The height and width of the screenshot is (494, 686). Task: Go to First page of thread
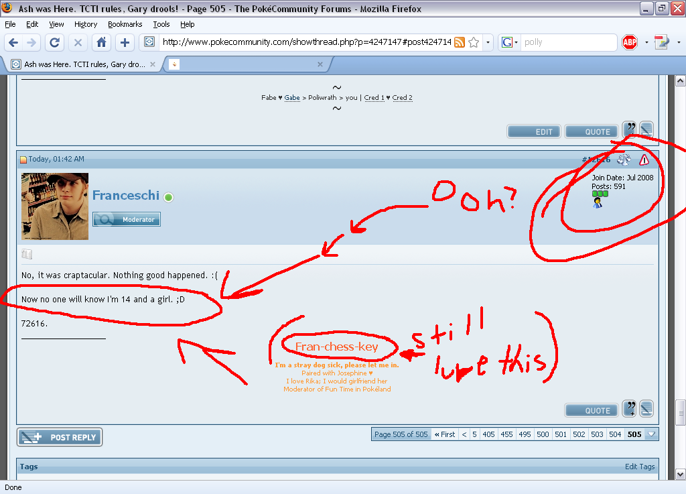click(x=445, y=434)
